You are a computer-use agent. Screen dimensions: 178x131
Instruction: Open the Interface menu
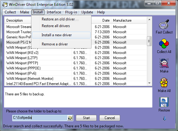[x=54, y=12]
